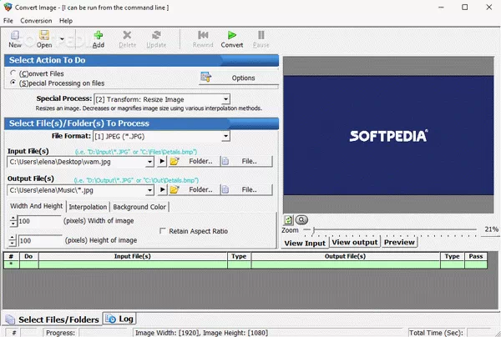Select (S)pecial Processing on files radio button
Image resolution: width=501 pixels, height=337 pixels.
click(x=13, y=83)
